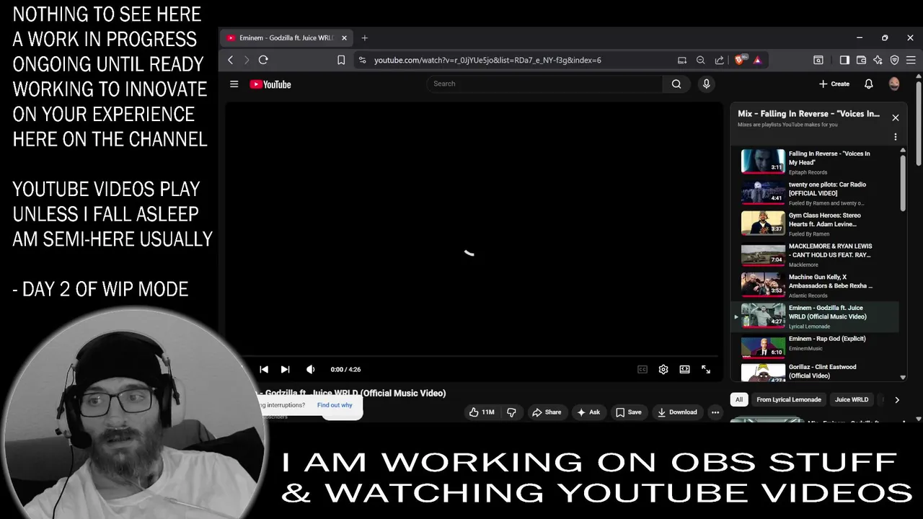Select the Juice WRLD filter chip

pyautogui.click(x=852, y=399)
